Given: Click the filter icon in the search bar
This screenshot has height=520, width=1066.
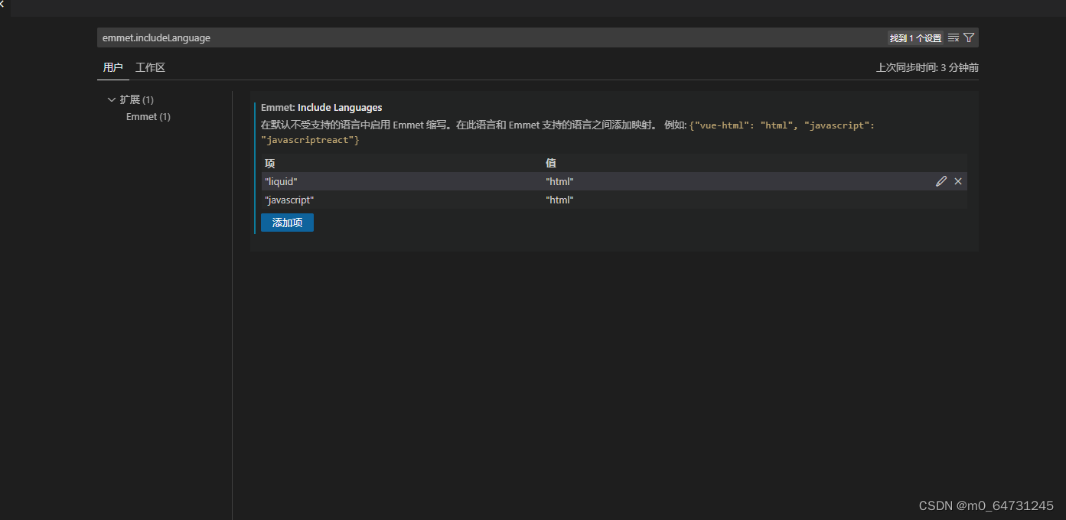Looking at the screenshot, I should click(969, 37).
